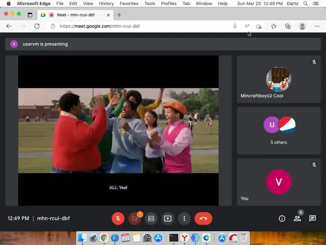326x245 pixels.
Task: Open Control Center list icon in menu bar
Action: coord(315,4)
